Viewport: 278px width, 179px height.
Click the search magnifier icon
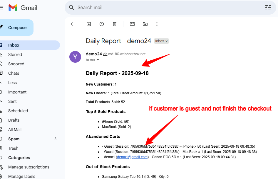[x=71, y=8]
